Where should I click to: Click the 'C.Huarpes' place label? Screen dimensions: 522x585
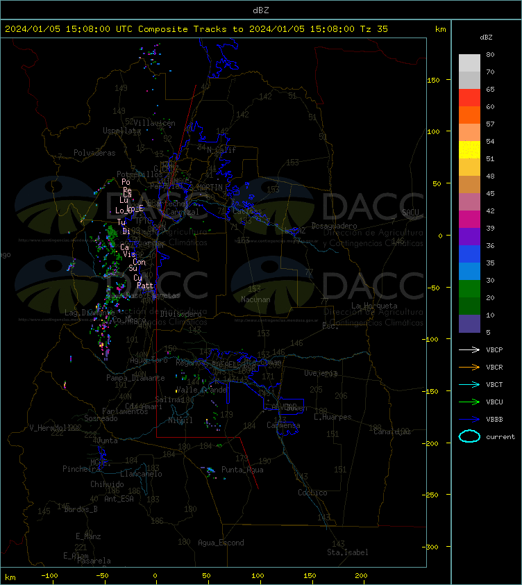click(332, 417)
